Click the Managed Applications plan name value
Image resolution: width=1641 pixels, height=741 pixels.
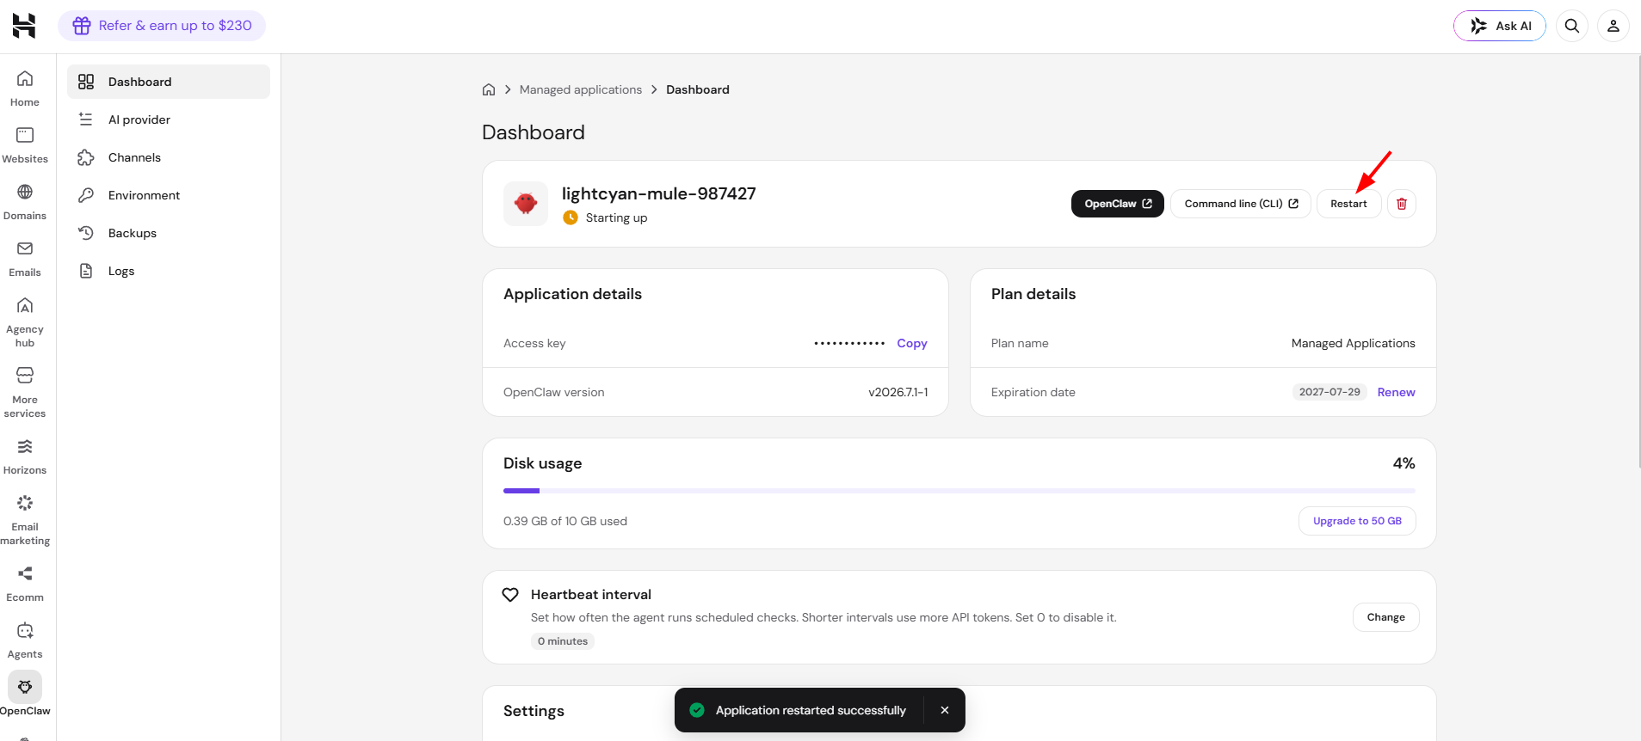[x=1354, y=343]
